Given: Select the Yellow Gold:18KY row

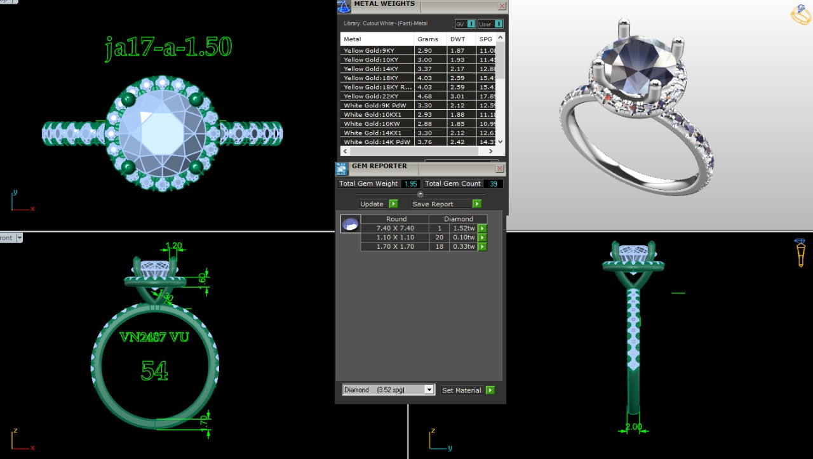Looking at the screenshot, I should click(418, 77).
